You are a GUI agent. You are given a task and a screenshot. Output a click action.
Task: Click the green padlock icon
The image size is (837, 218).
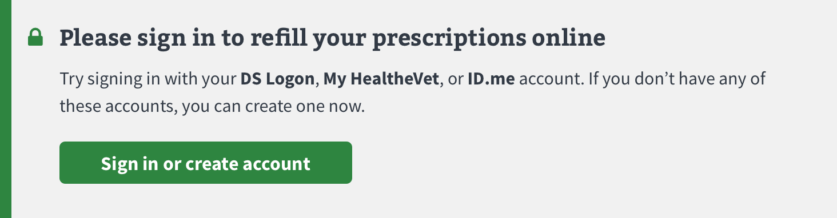35,38
